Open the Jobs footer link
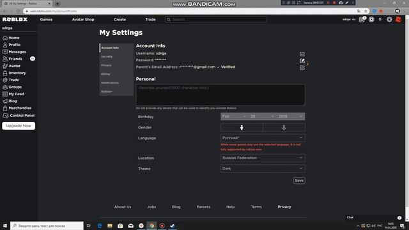 coord(151,207)
